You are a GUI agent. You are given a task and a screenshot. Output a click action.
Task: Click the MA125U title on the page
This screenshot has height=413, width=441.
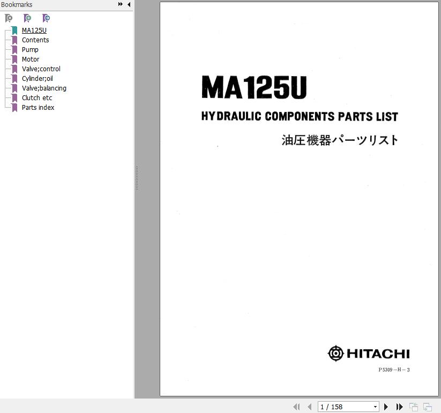[x=254, y=87]
